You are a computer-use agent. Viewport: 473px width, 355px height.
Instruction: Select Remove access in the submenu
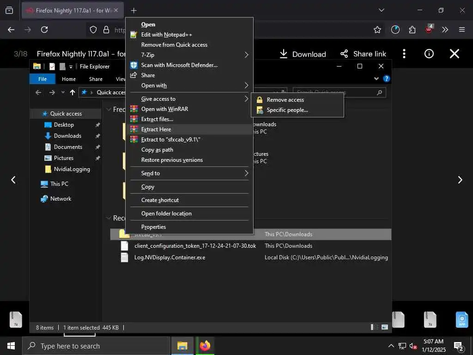[x=297, y=100]
